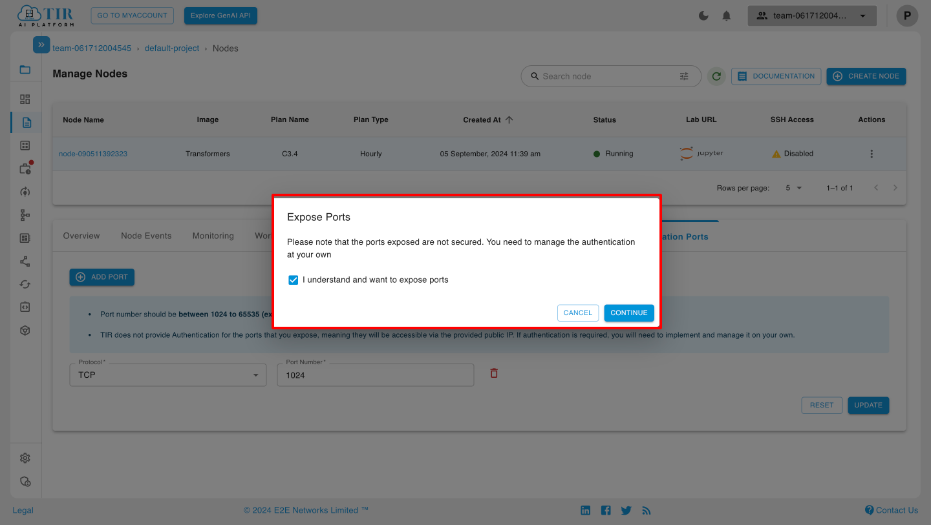Open the dashboard tiles icon in sidebar
The height and width of the screenshot is (525, 931).
click(x=25, y=99)
